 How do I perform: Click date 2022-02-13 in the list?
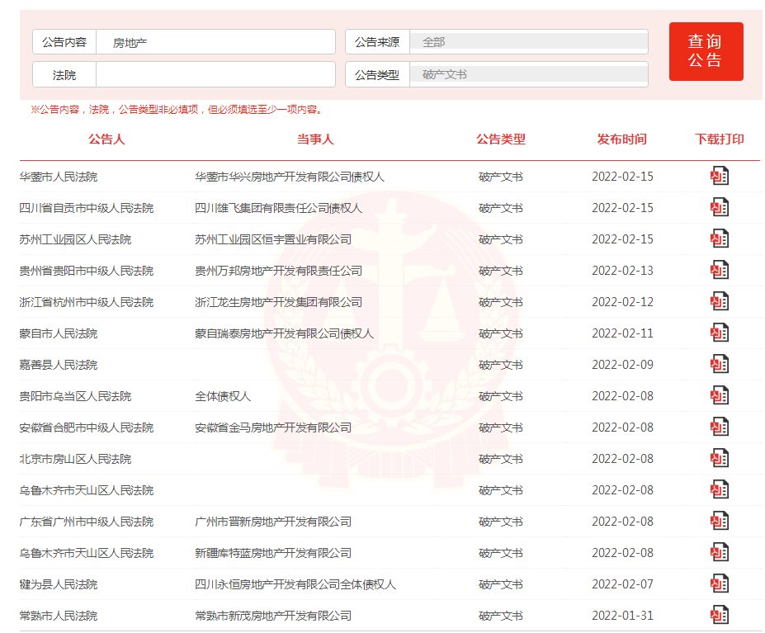coord(622,271)
